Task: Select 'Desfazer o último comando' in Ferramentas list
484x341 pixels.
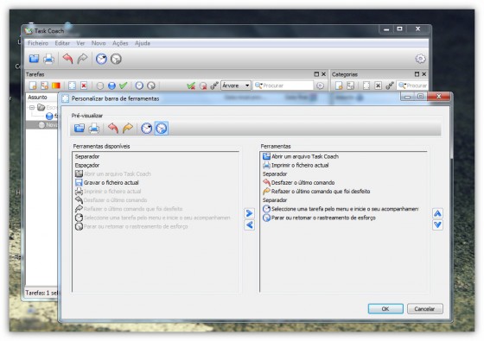Action: pos(298,182)
